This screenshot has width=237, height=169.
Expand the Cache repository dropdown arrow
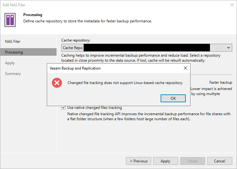point(229,48)
